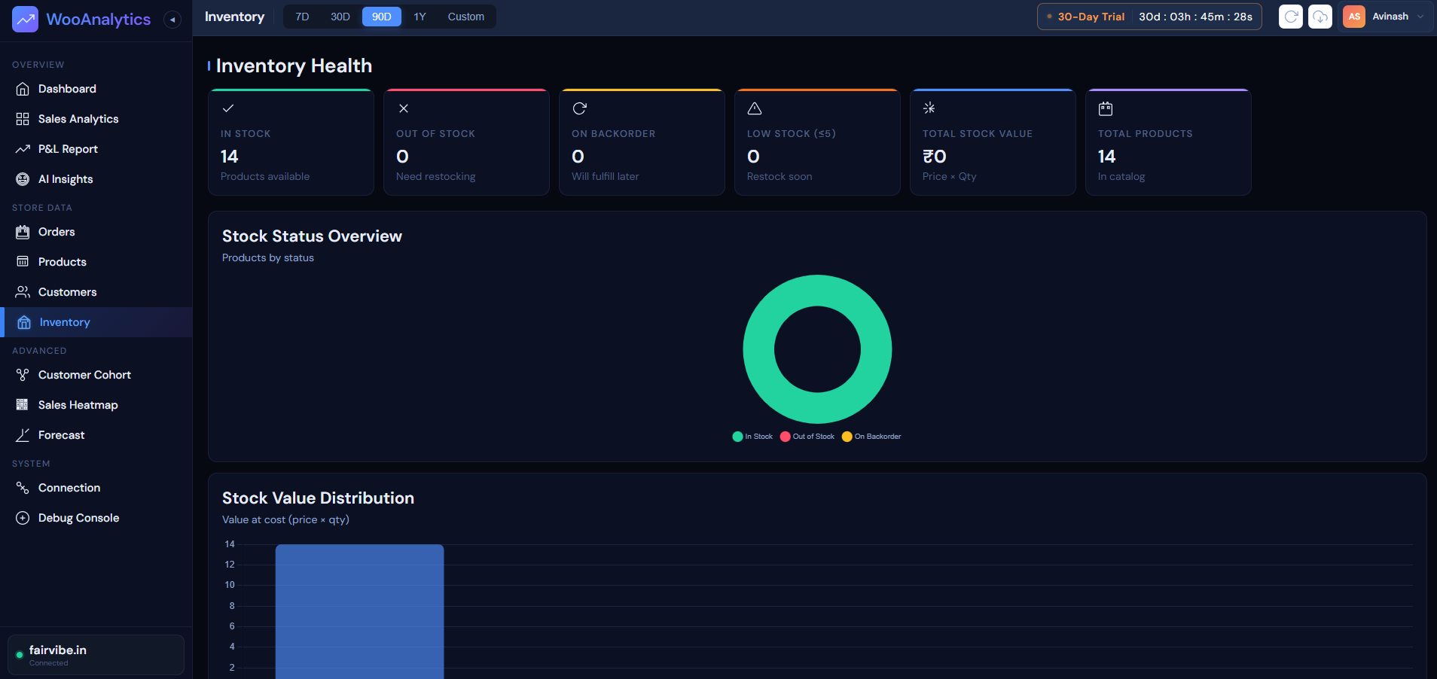Click the AI Insights icon

(23, 179)
